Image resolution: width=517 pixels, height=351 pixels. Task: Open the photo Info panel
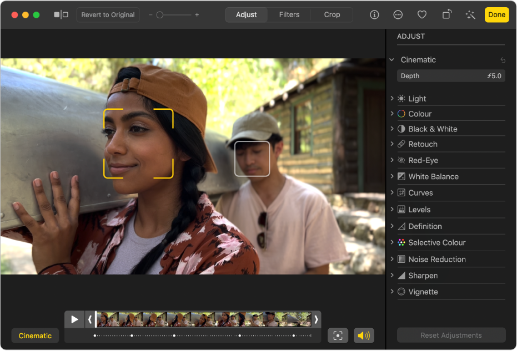click(x=374, y=14)
